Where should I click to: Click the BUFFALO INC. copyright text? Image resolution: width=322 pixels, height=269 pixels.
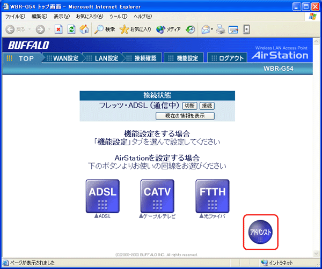(x=157, y=255)
